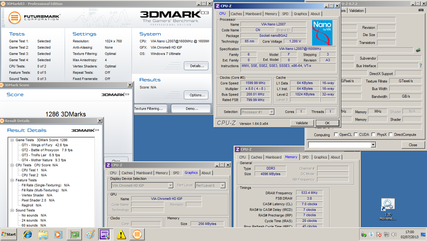Open Windows Media Player taskbar icon

coord(59,234)
